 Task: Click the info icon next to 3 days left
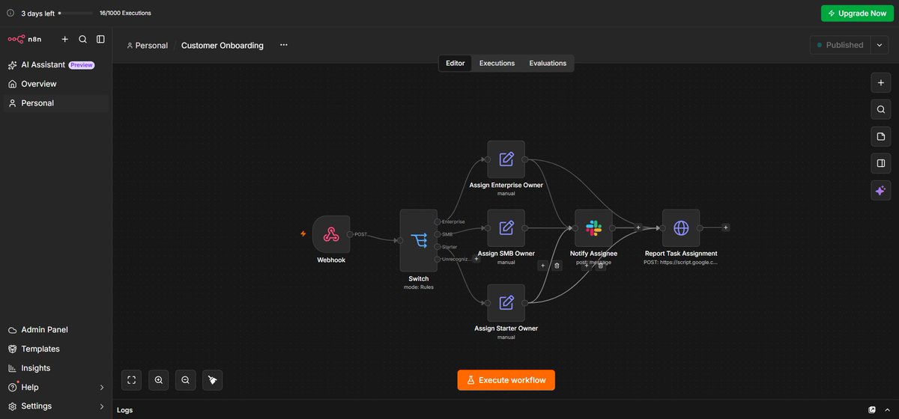pos(10,13)
